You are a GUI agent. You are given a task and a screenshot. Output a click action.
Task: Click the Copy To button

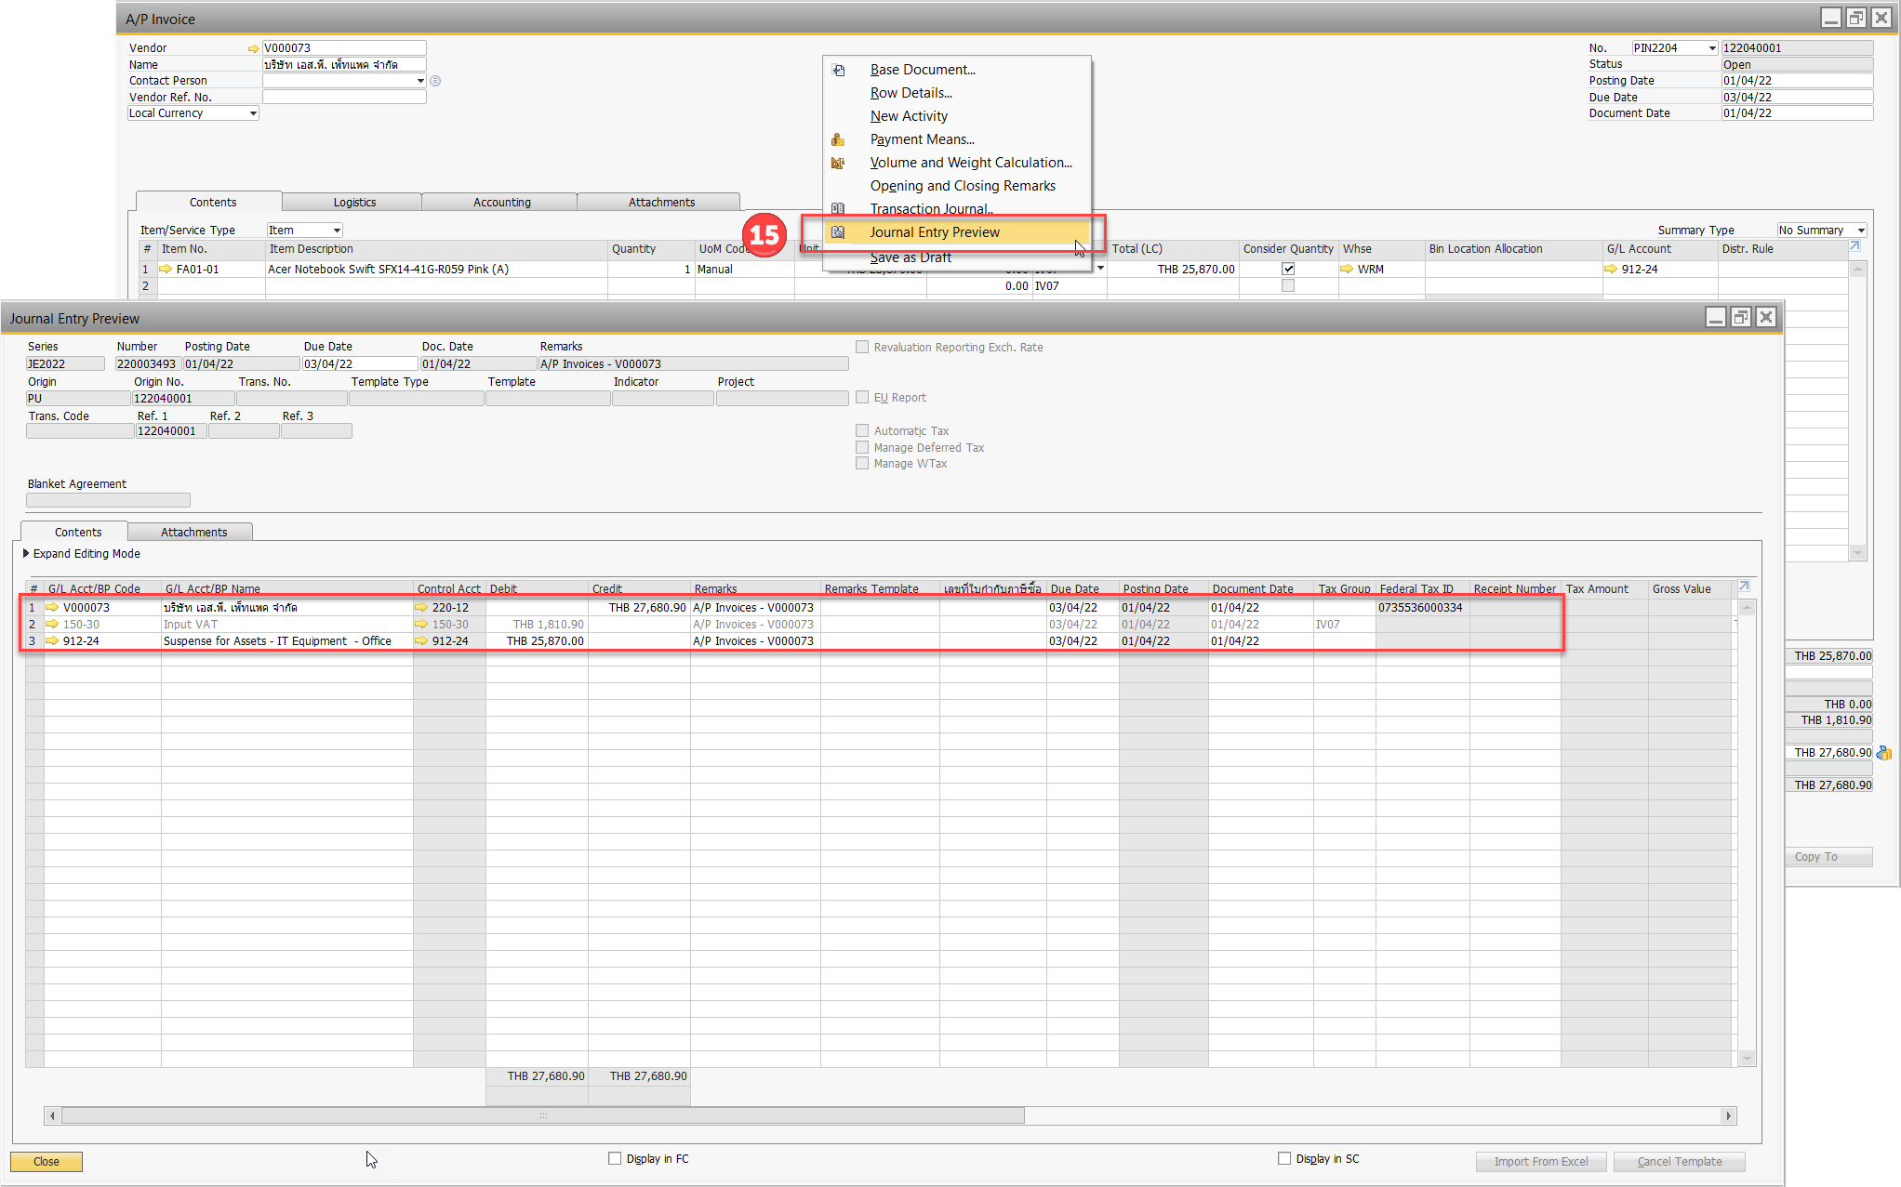click(1827, 857)
